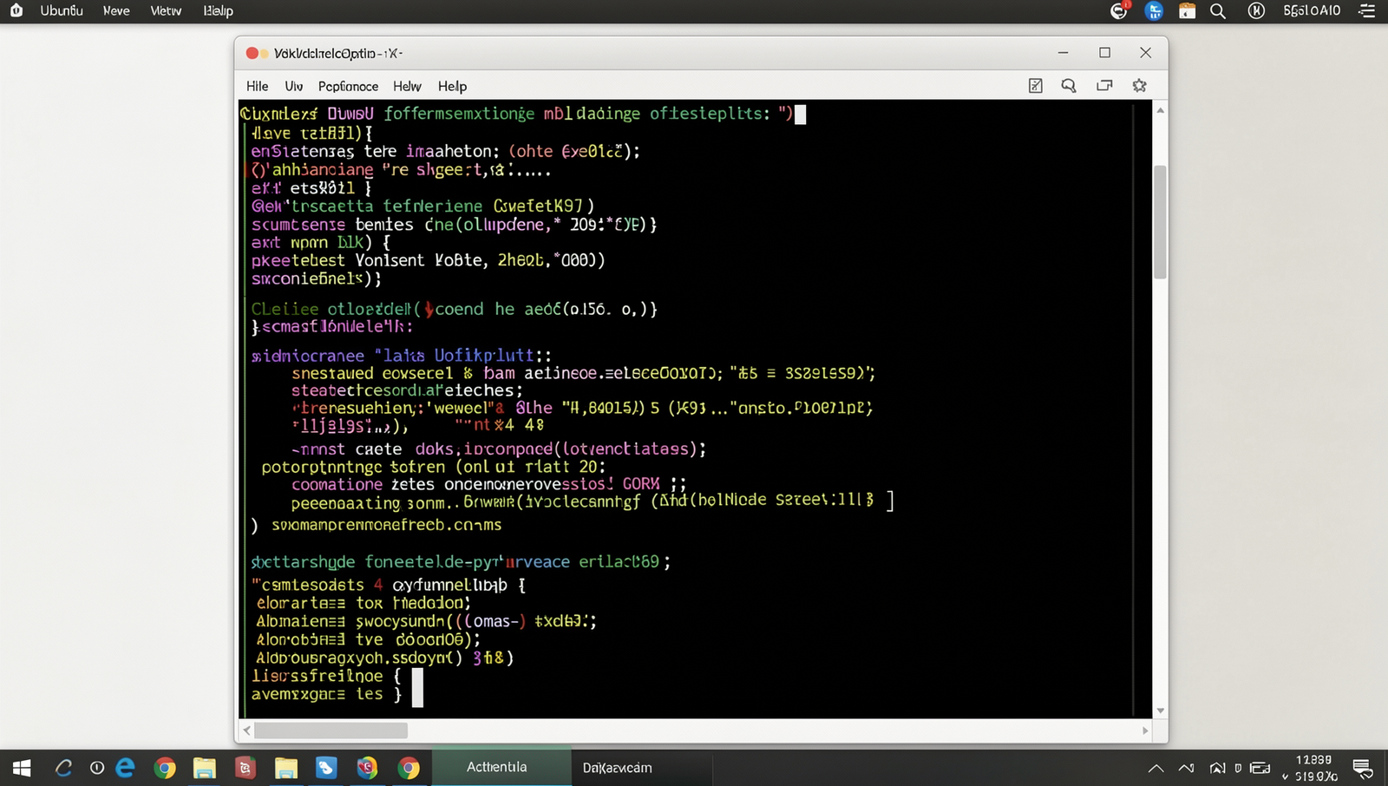Open the Pcpfionoce menu

tap(348, 86)
